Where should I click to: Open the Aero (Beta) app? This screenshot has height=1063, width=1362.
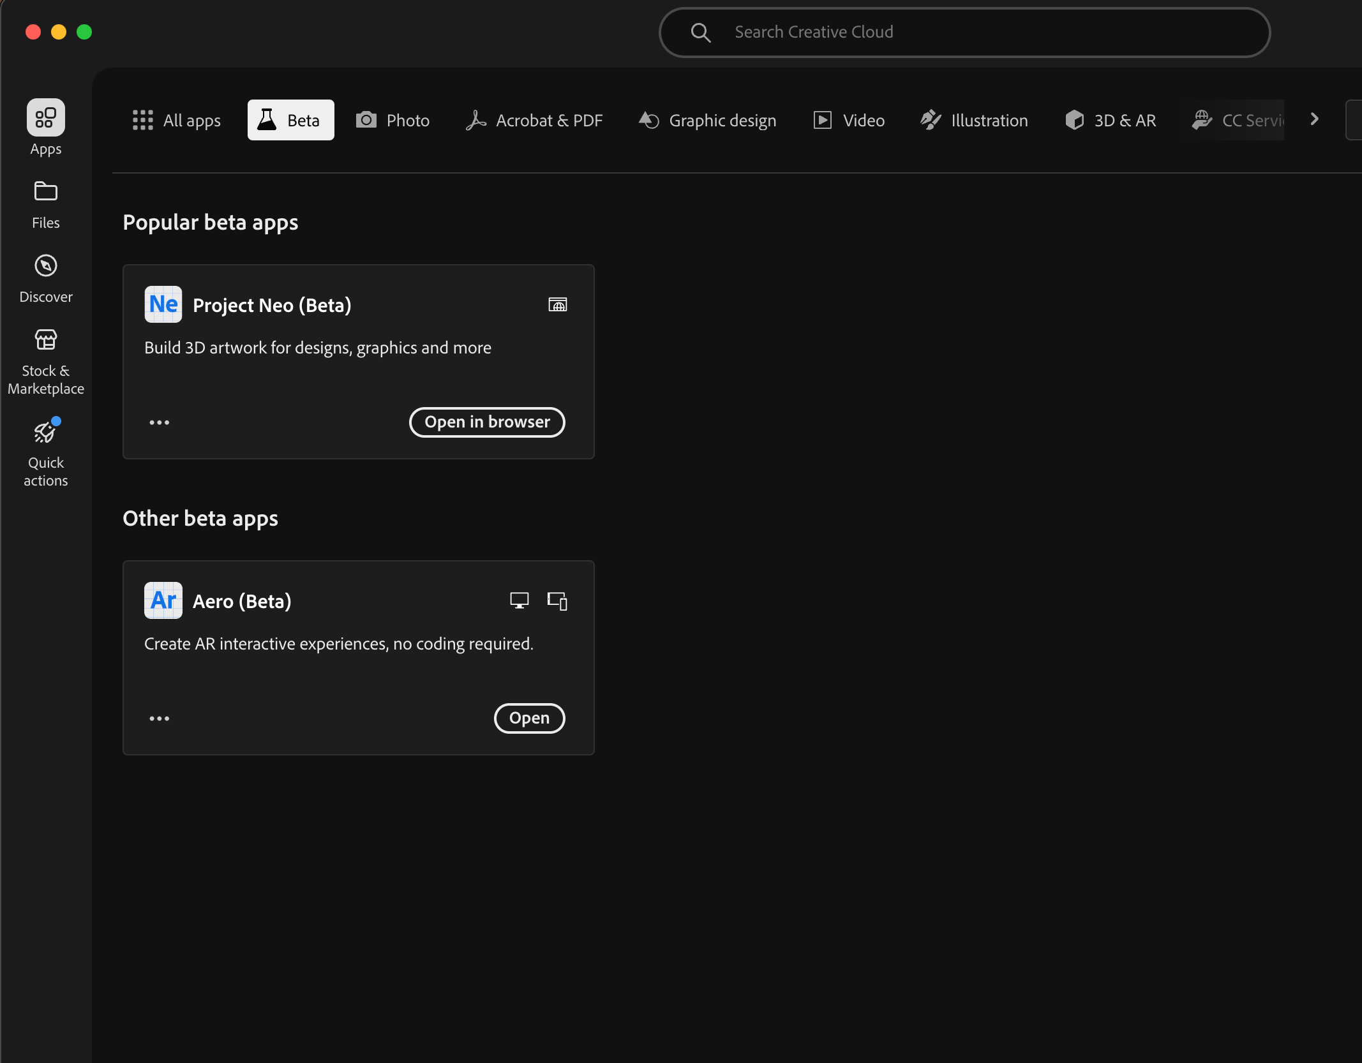click(529, 718)
